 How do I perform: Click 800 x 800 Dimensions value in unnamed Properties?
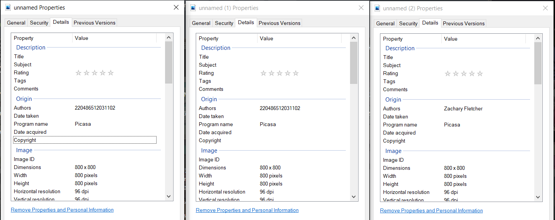coord(85,167)
